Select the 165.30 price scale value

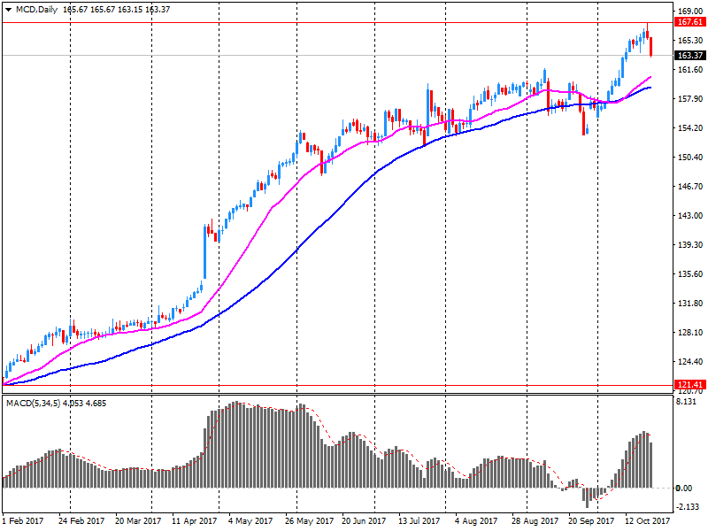coord(690,40)
